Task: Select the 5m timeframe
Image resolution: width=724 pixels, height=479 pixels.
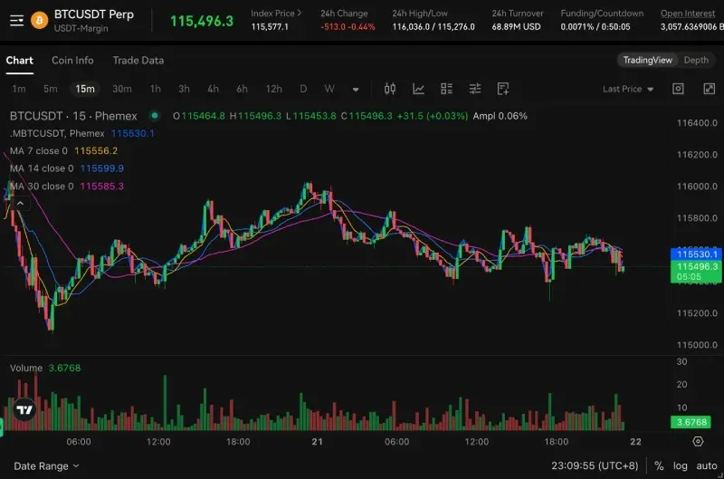Action: pos(51,89)
